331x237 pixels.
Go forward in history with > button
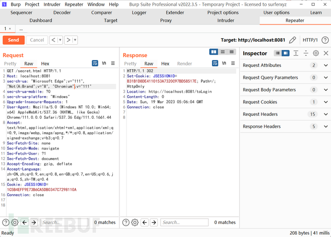pyautogui.click(x=68, y=40)
